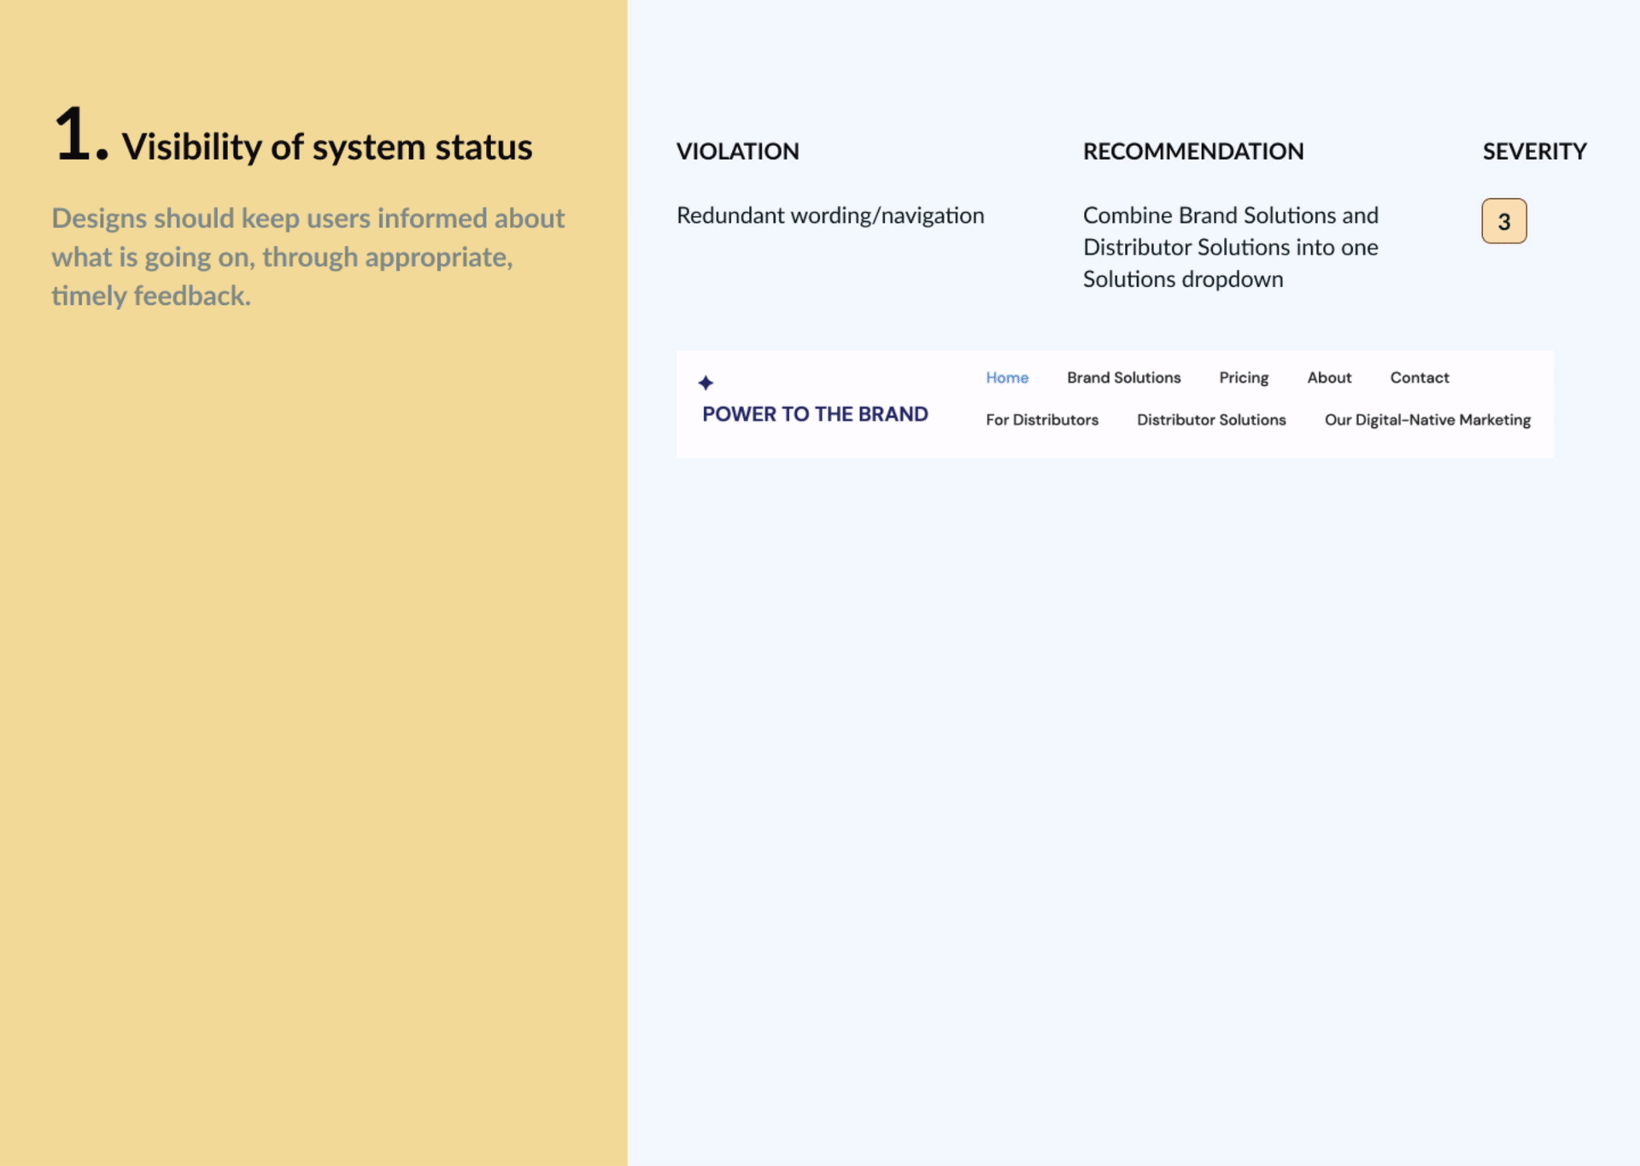Click the VIOLATION column header
1640x1166 pixels.
tap(737, 151)
